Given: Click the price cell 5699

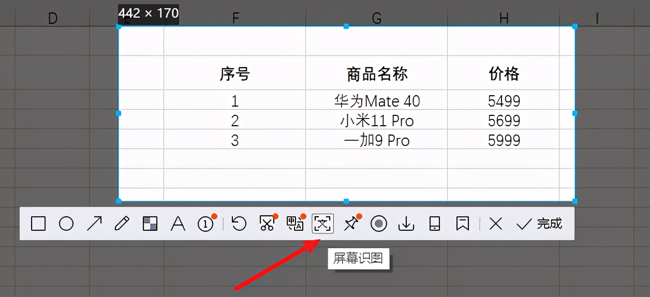Looking at the screenshot, I should click(x=504, y=120).
